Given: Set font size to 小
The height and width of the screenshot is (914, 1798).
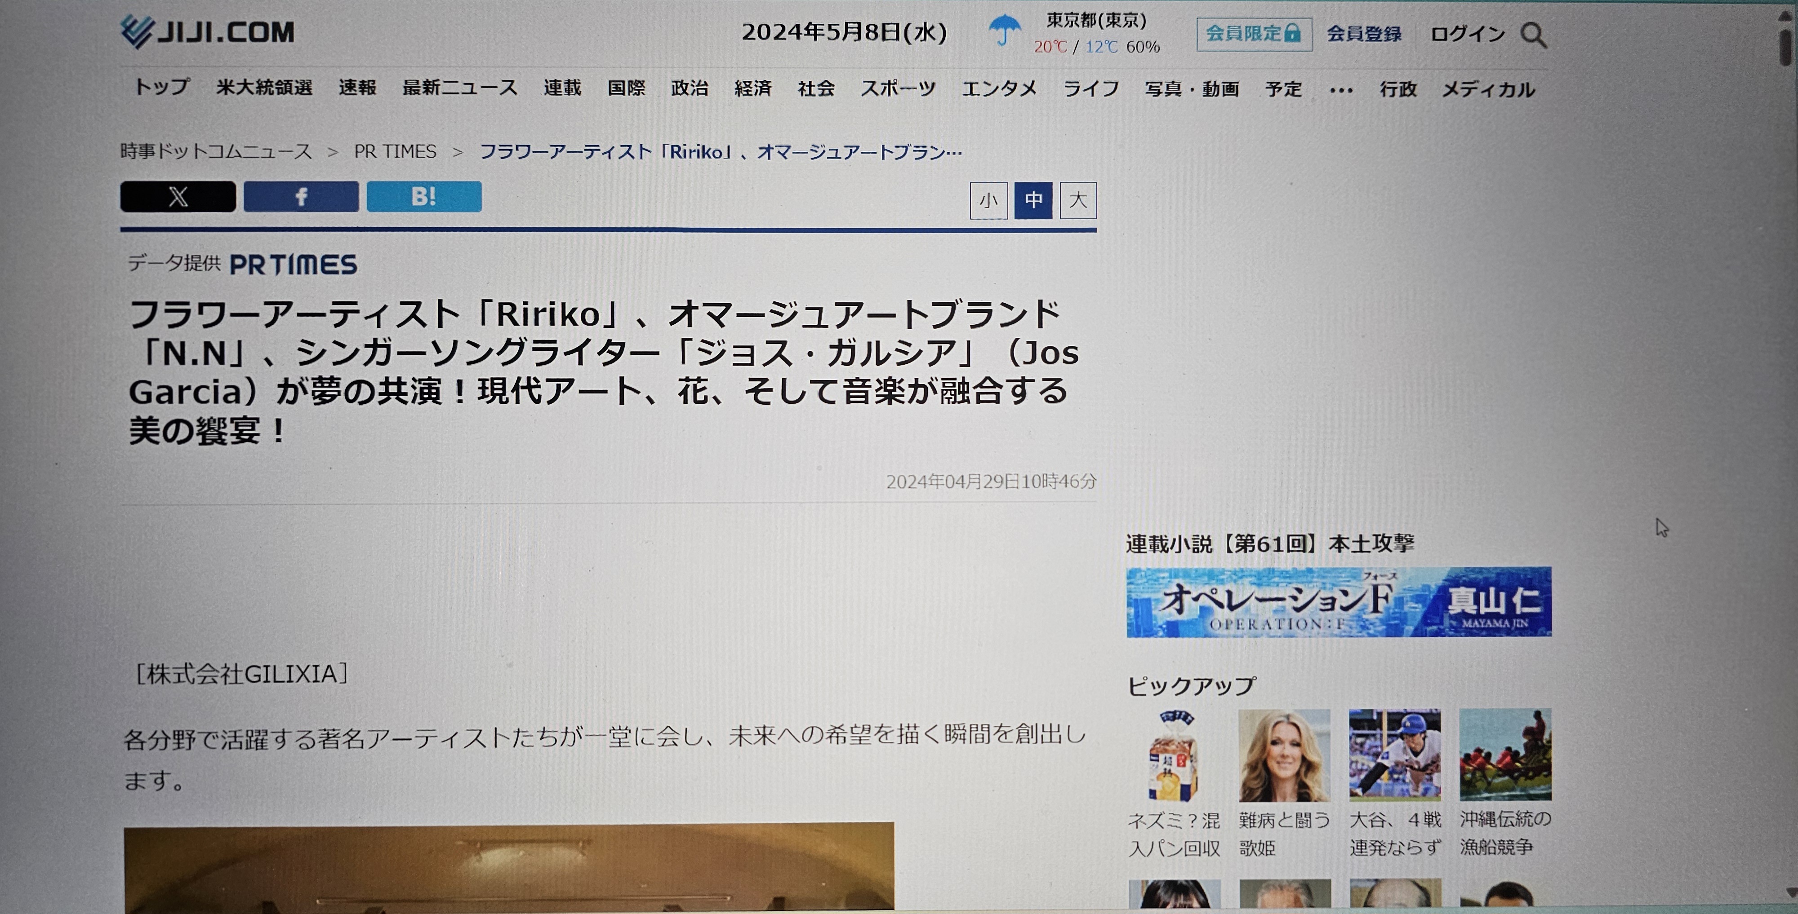Looking at the screenshot, I should point(988,201).
